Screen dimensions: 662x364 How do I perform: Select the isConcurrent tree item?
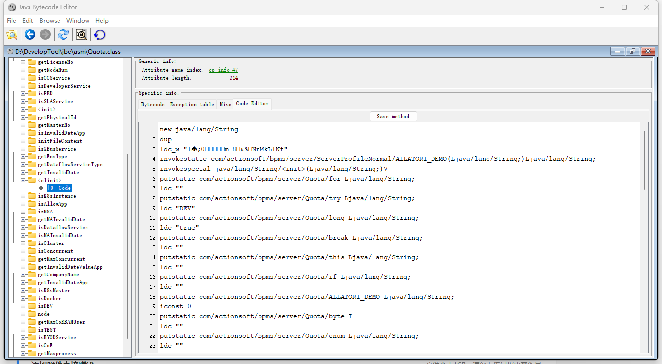[x=55, y=251]
